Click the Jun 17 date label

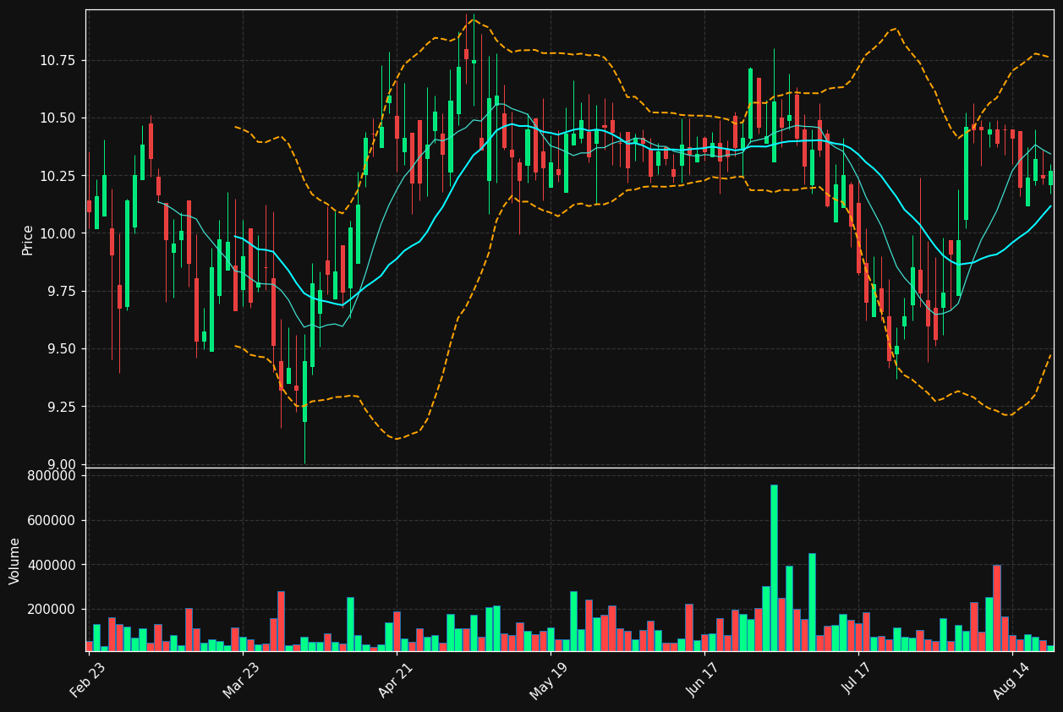click(x=704, y=680)
